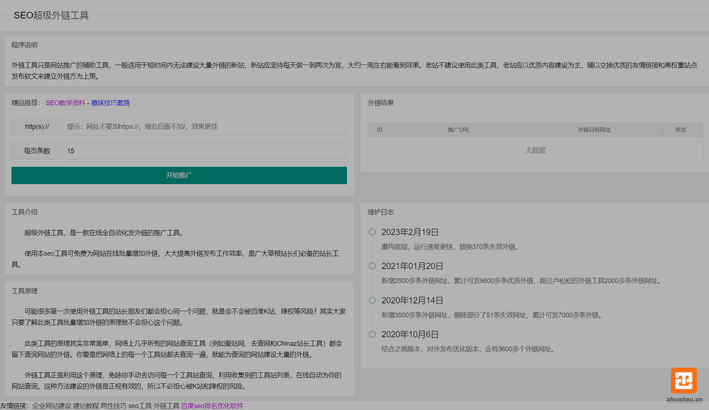Click the 无数据 empty results area
This screenshot has width=709, height=410.
click(535, 150)
